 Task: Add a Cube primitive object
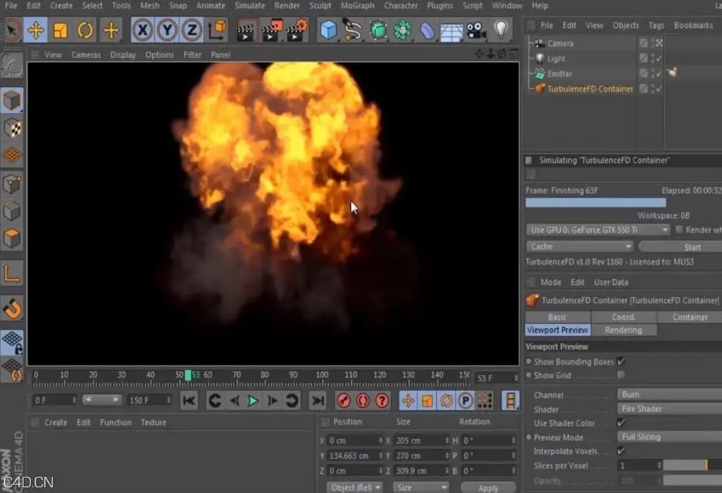[328, 30]
